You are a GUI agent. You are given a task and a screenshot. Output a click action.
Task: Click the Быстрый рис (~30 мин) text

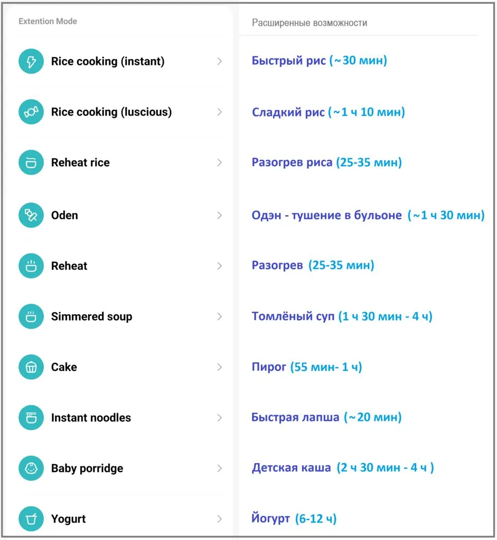tap(319, 61)
